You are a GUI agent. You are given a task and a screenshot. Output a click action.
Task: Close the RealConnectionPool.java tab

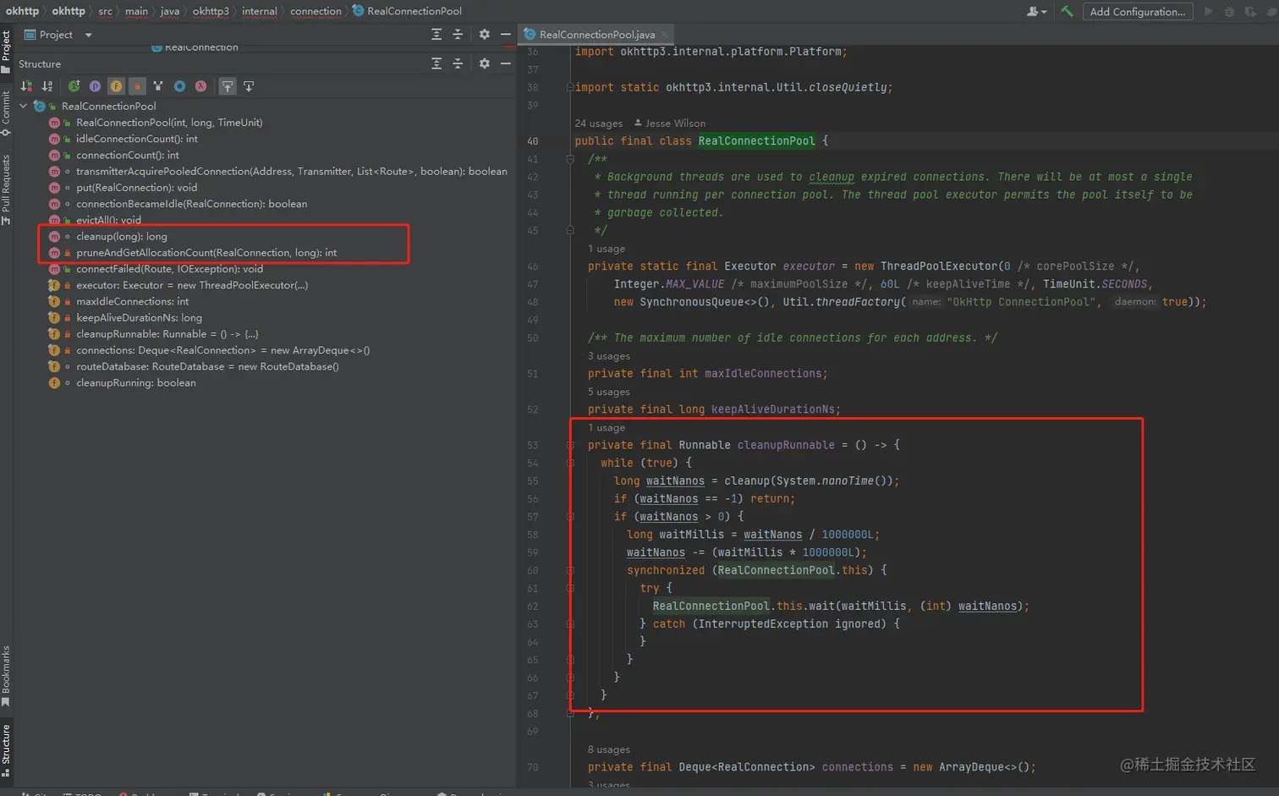[x=665, y=35]
